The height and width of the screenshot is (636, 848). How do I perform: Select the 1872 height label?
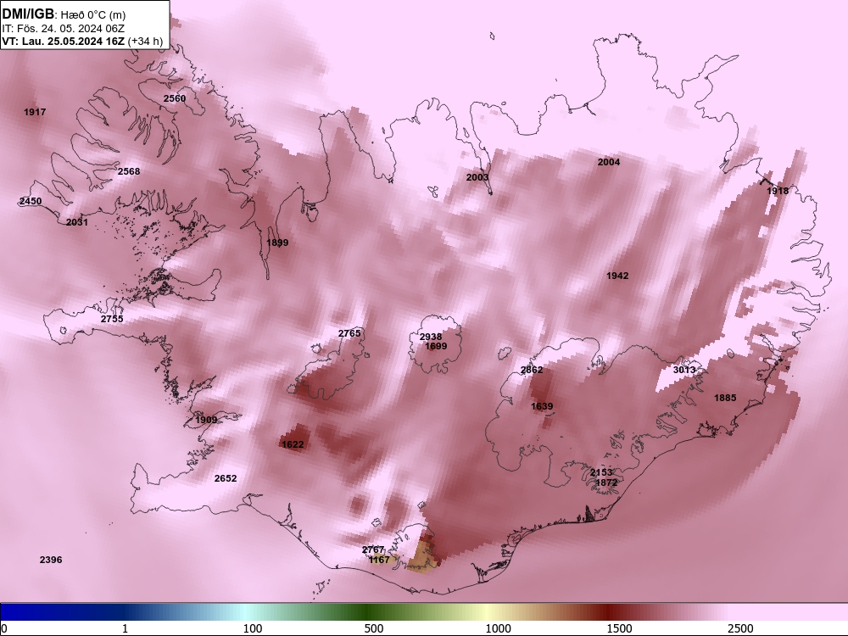[x=606, y=483]
